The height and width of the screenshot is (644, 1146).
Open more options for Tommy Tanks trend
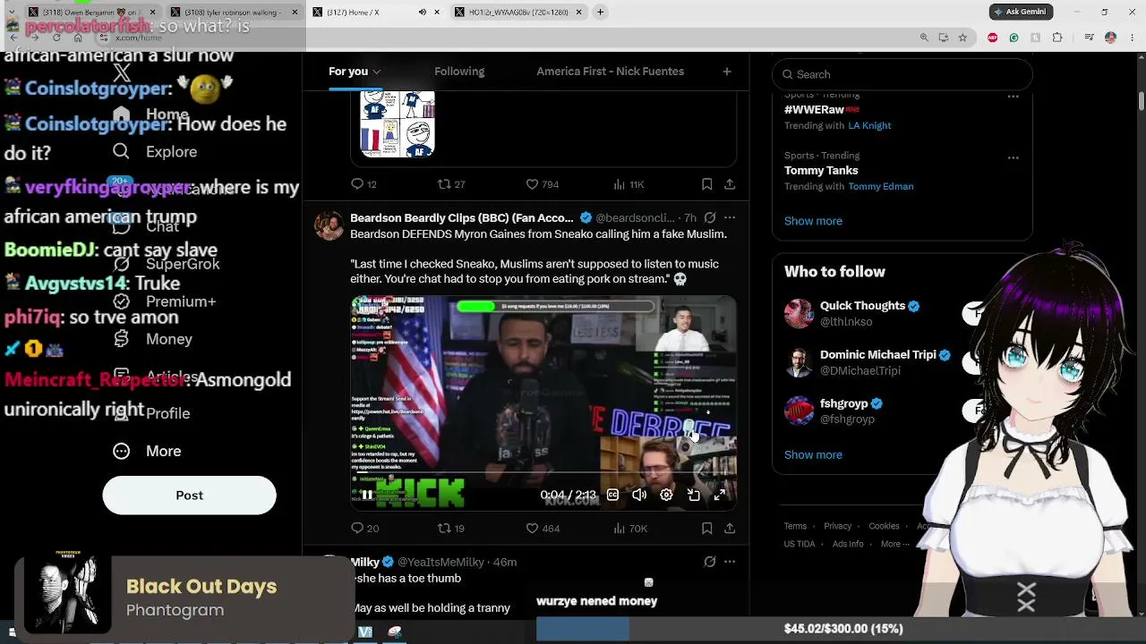point(1013,157)
